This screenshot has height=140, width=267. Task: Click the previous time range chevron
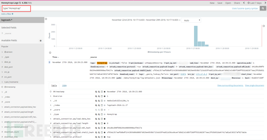pos(244,3)
